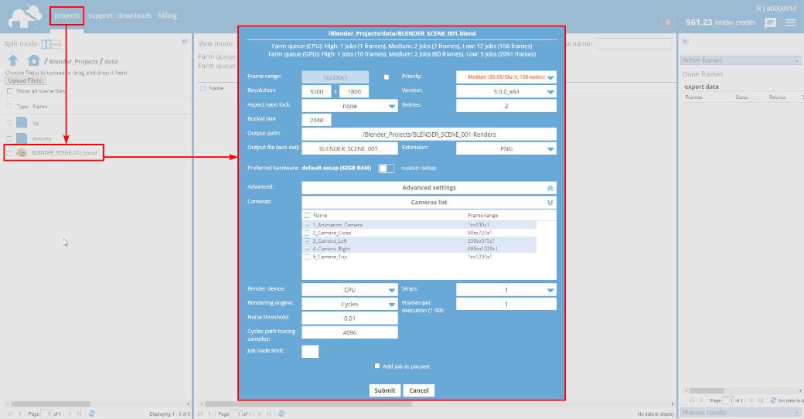Select horizontal split mode icon
This screenshot has height=419, width=804.
(x=56, y=44)
